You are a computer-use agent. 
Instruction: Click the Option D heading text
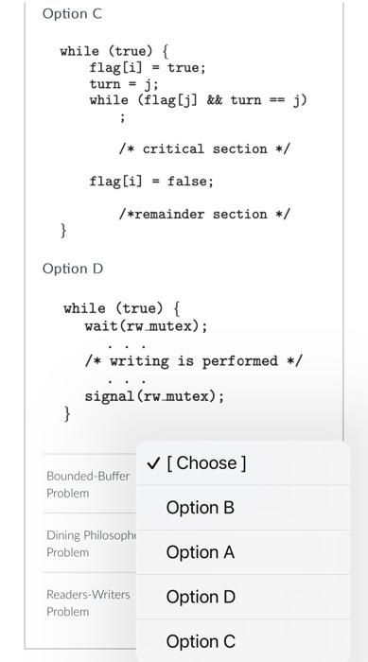[x=73, y=269]
